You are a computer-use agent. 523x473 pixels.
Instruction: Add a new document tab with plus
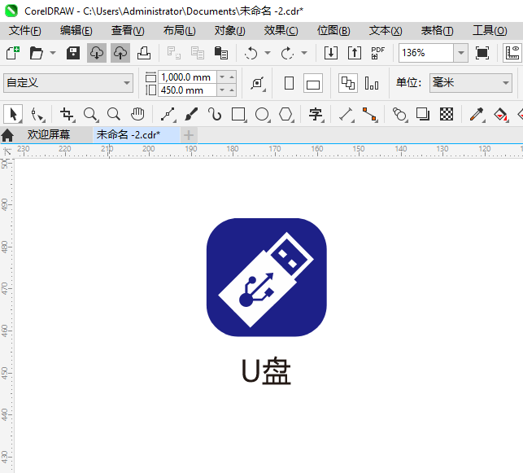(189, 135)
